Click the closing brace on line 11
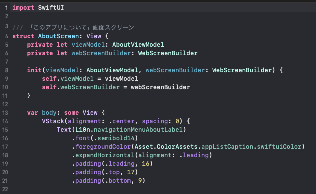 (29, 96)
